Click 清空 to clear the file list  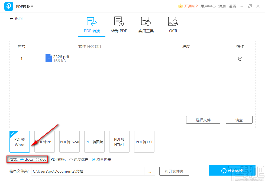pos(239,120)
